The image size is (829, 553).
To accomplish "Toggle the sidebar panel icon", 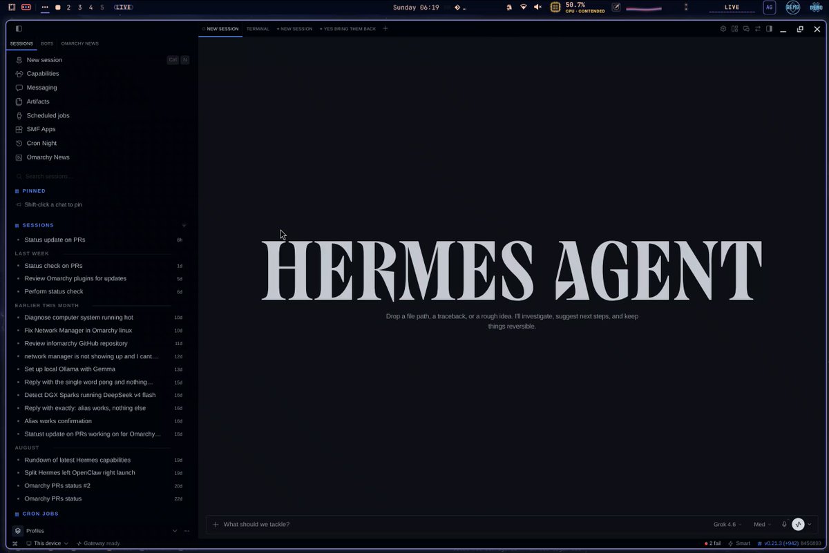I will coord(19,29).
